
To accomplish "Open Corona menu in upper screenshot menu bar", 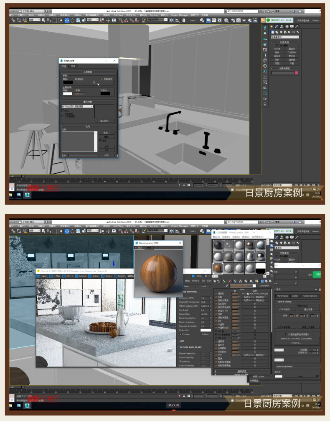I will coord(154,15).
